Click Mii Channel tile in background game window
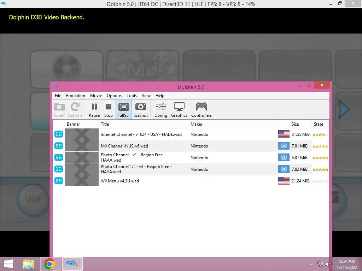 point(143,66)
